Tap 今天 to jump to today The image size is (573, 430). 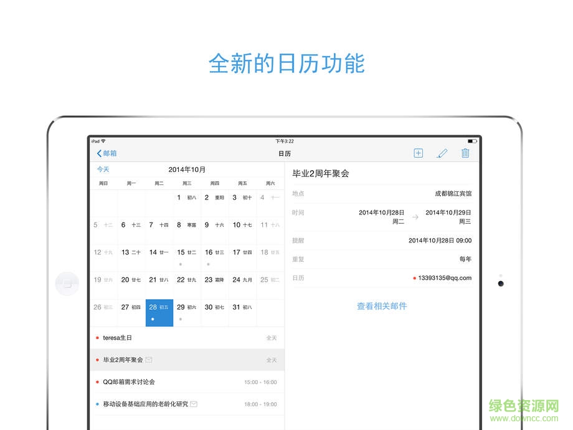[103, 169]
